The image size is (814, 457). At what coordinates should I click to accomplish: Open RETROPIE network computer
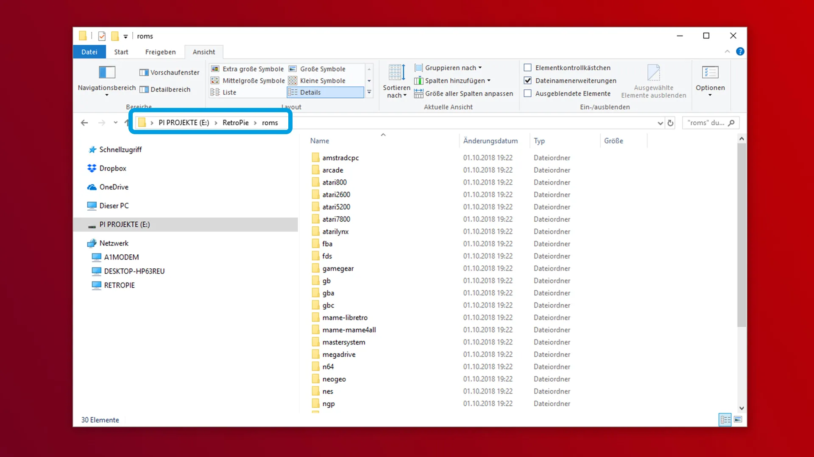click(x=119, y=285)
